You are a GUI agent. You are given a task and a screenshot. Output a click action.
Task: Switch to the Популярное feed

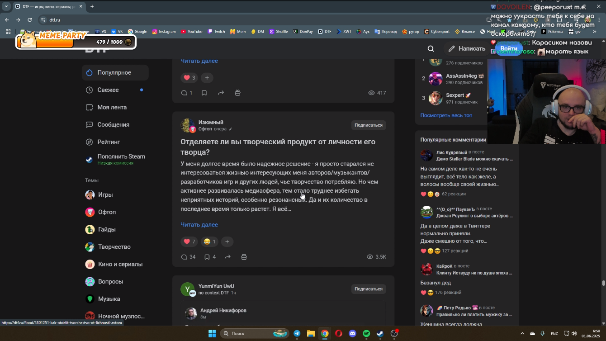coord(115,72)
